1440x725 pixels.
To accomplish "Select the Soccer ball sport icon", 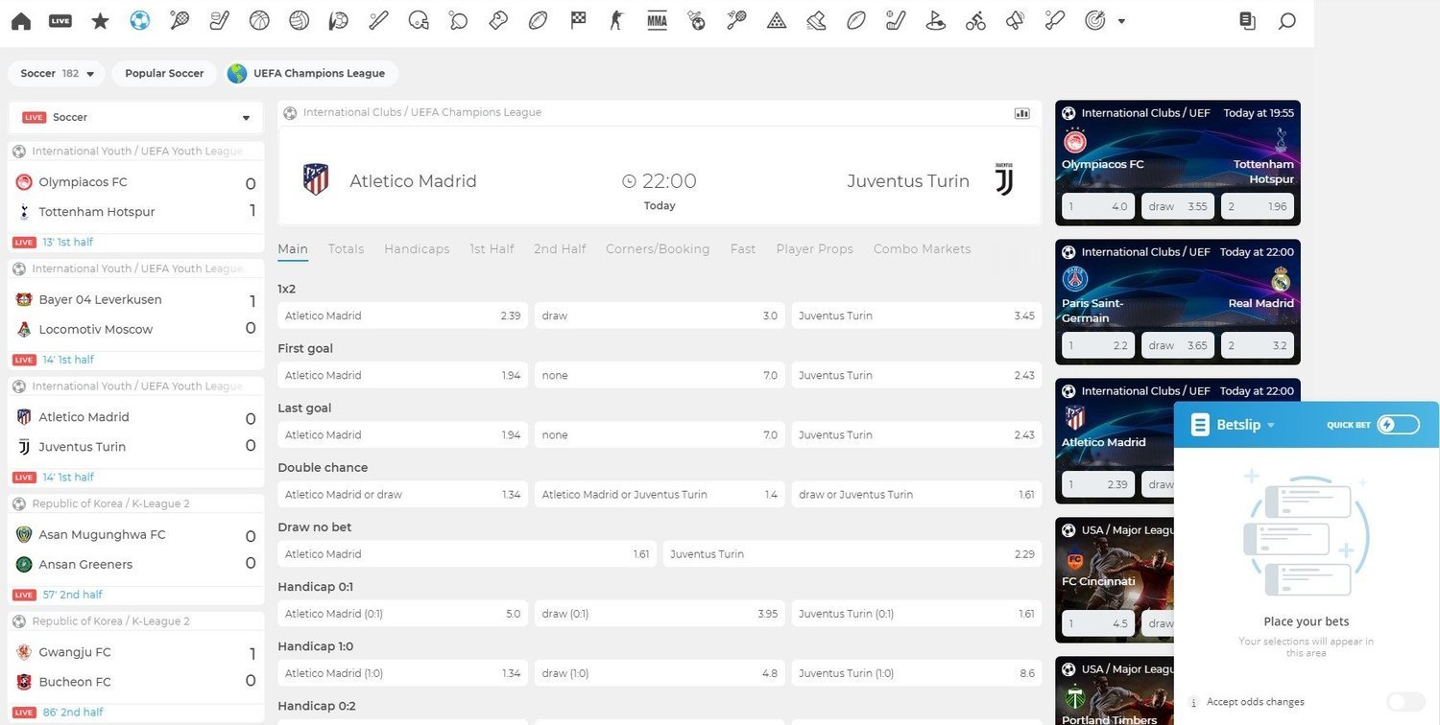I will click(x=139, y=20).
